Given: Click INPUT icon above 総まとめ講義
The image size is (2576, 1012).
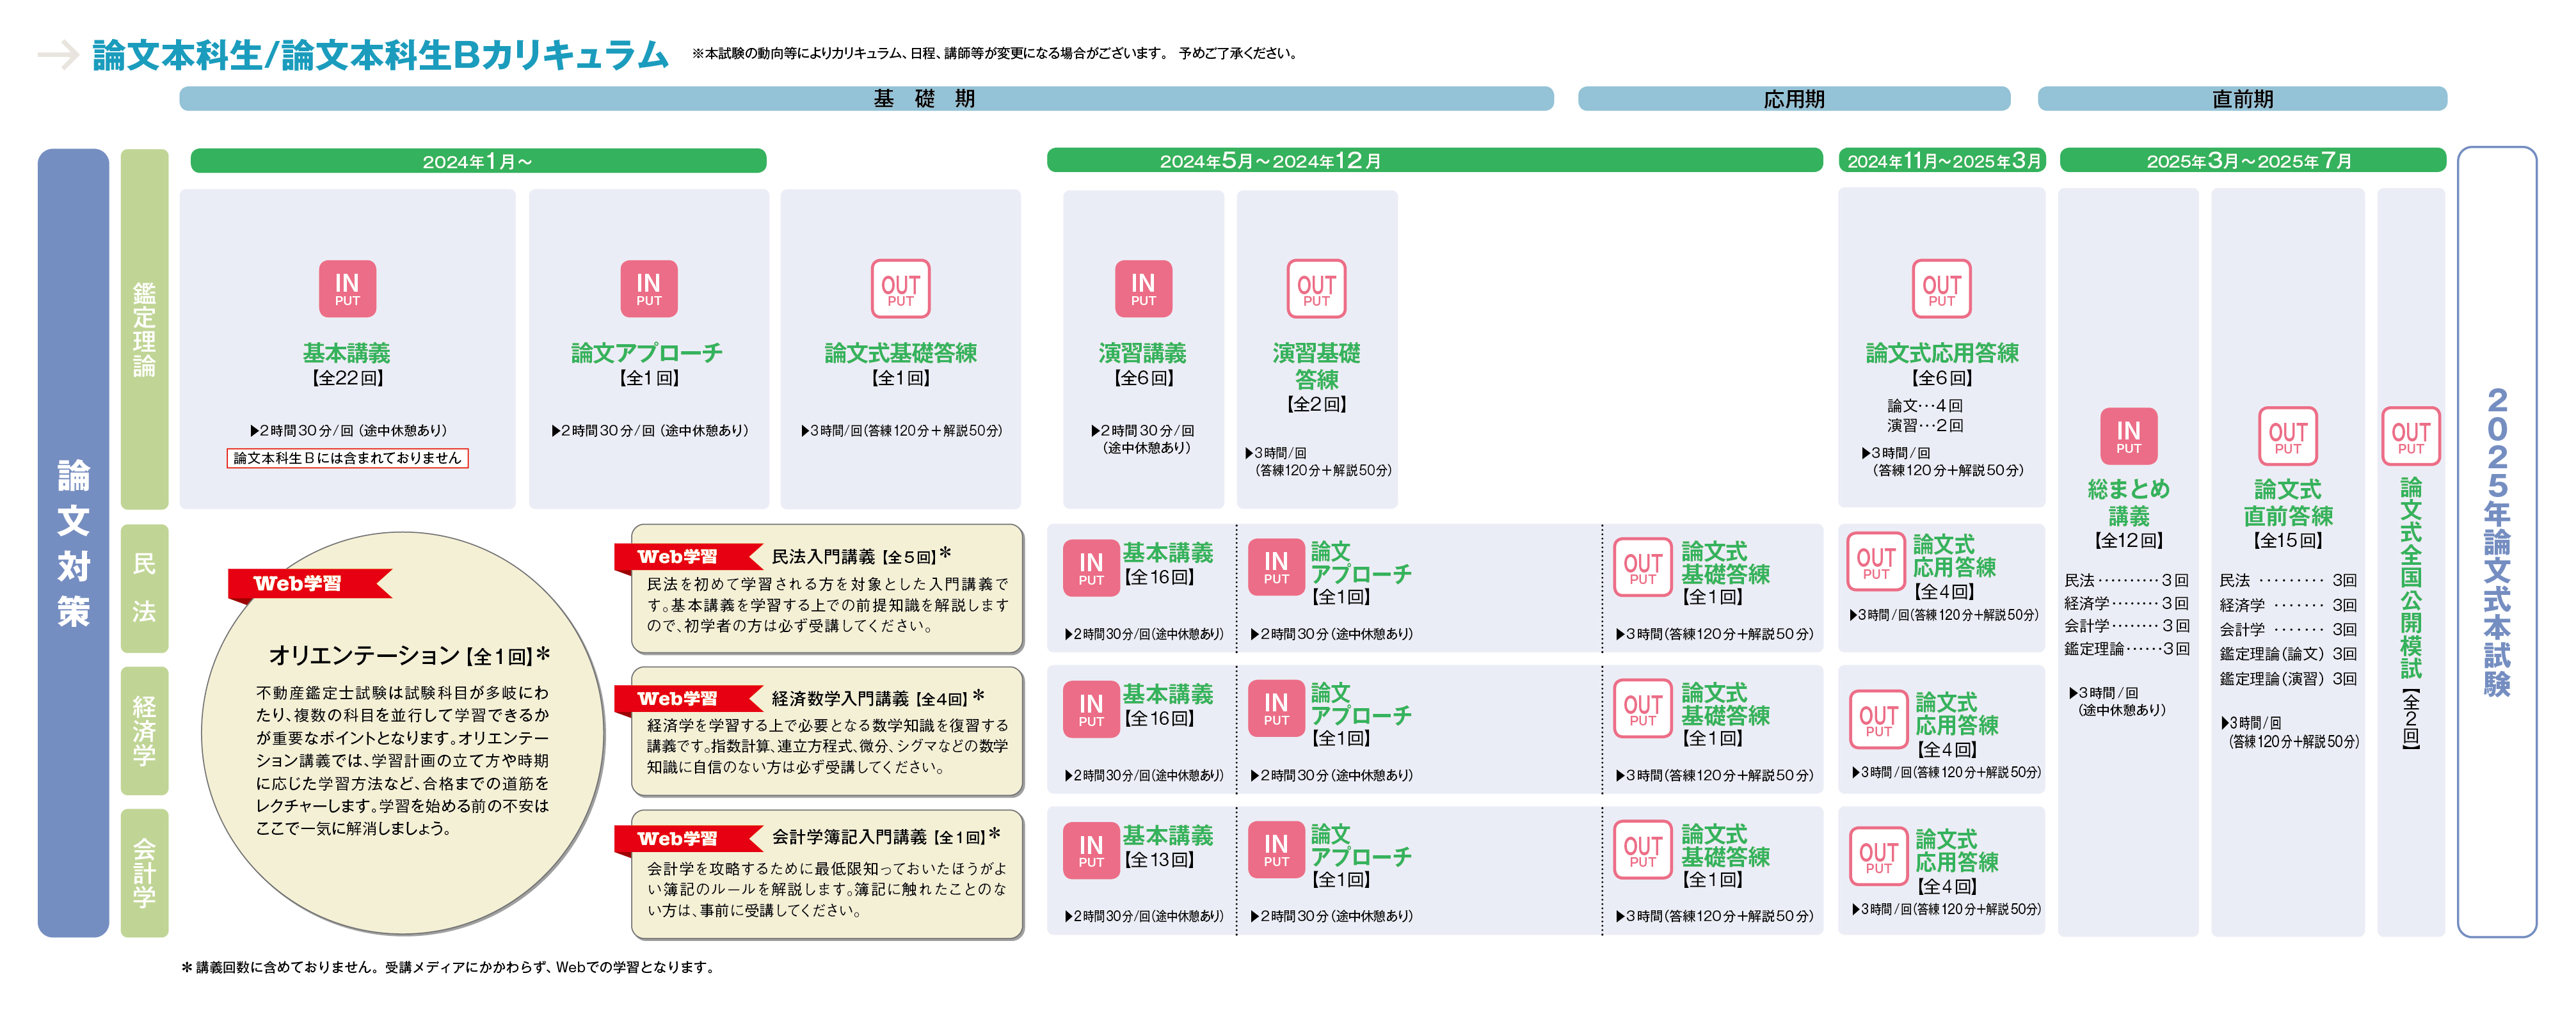Looking at the screenshot, I should point(2128,436).
